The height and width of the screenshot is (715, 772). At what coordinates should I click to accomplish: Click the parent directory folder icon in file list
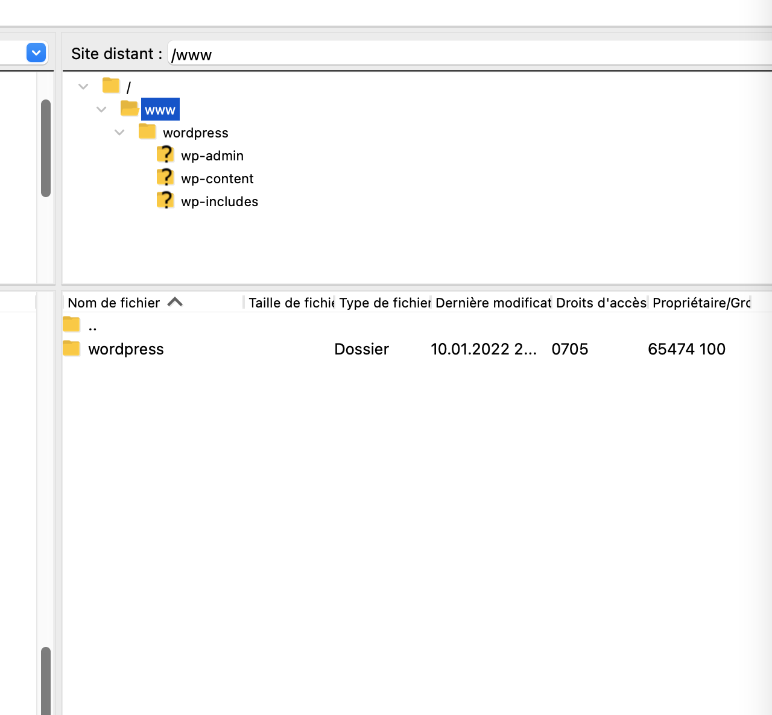coord(71,325)
